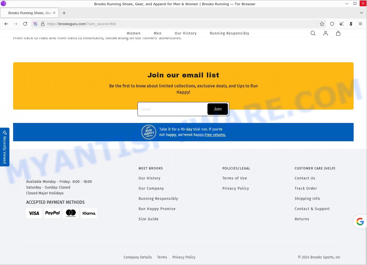Follow the Free returns link
The width and height of the screenshot is (367, 265).
click(215, 135)
